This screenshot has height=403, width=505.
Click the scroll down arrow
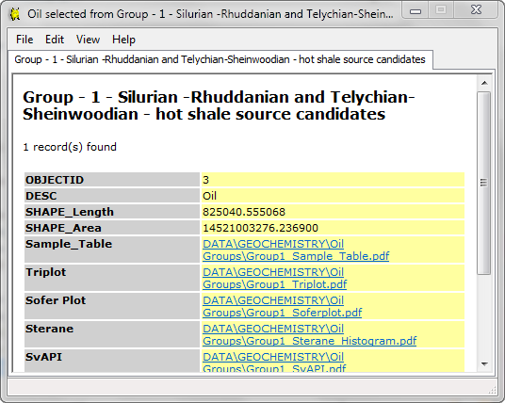tap(484, 364)
